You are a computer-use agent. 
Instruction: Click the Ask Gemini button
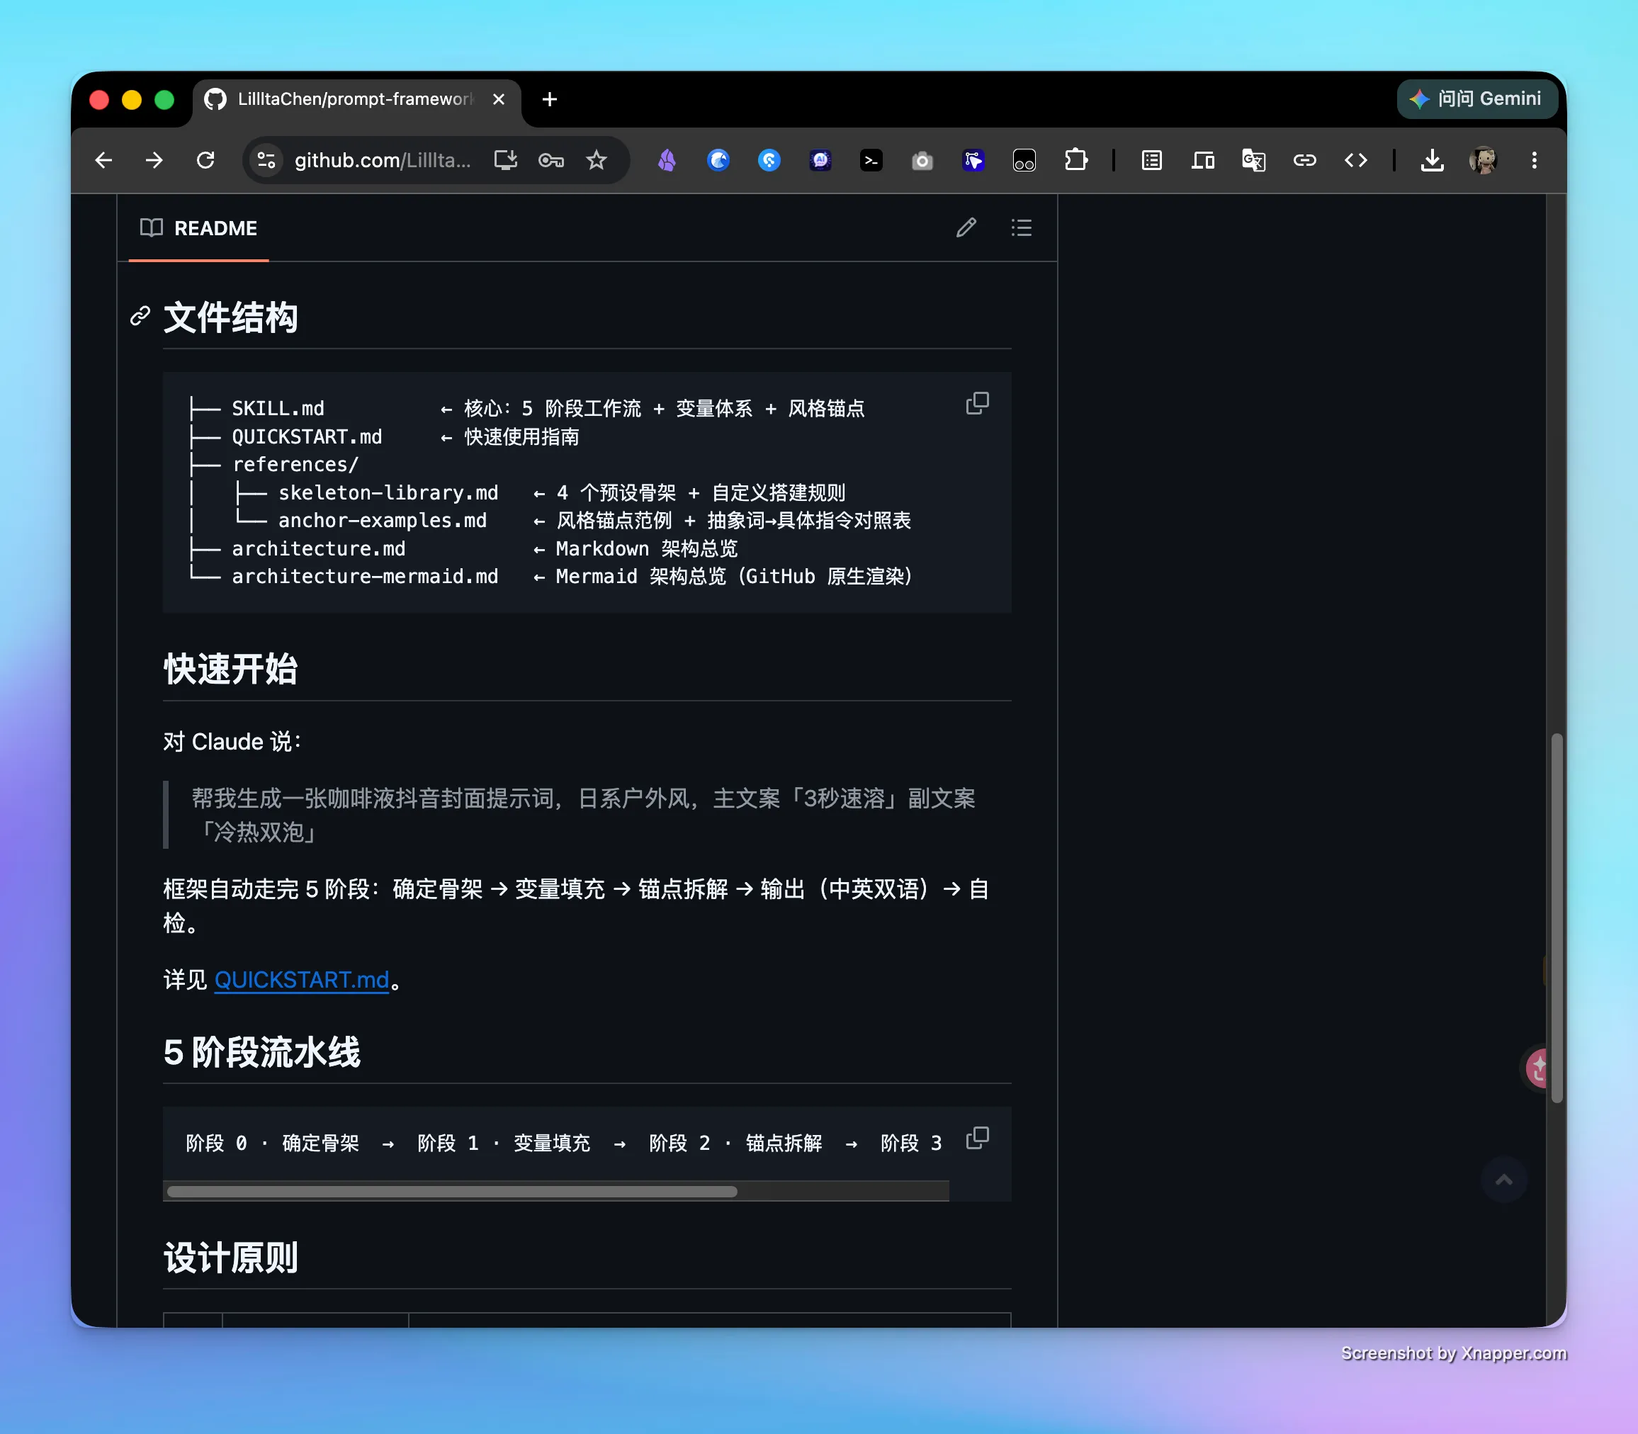click(1477, 99)
